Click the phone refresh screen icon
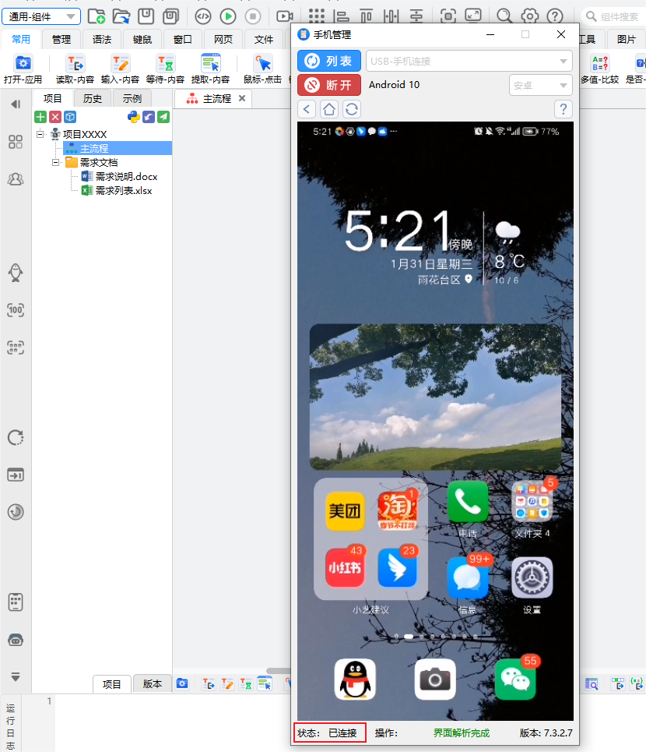The image size is (646, 752). pyautogui.click(x=352, y=109)
